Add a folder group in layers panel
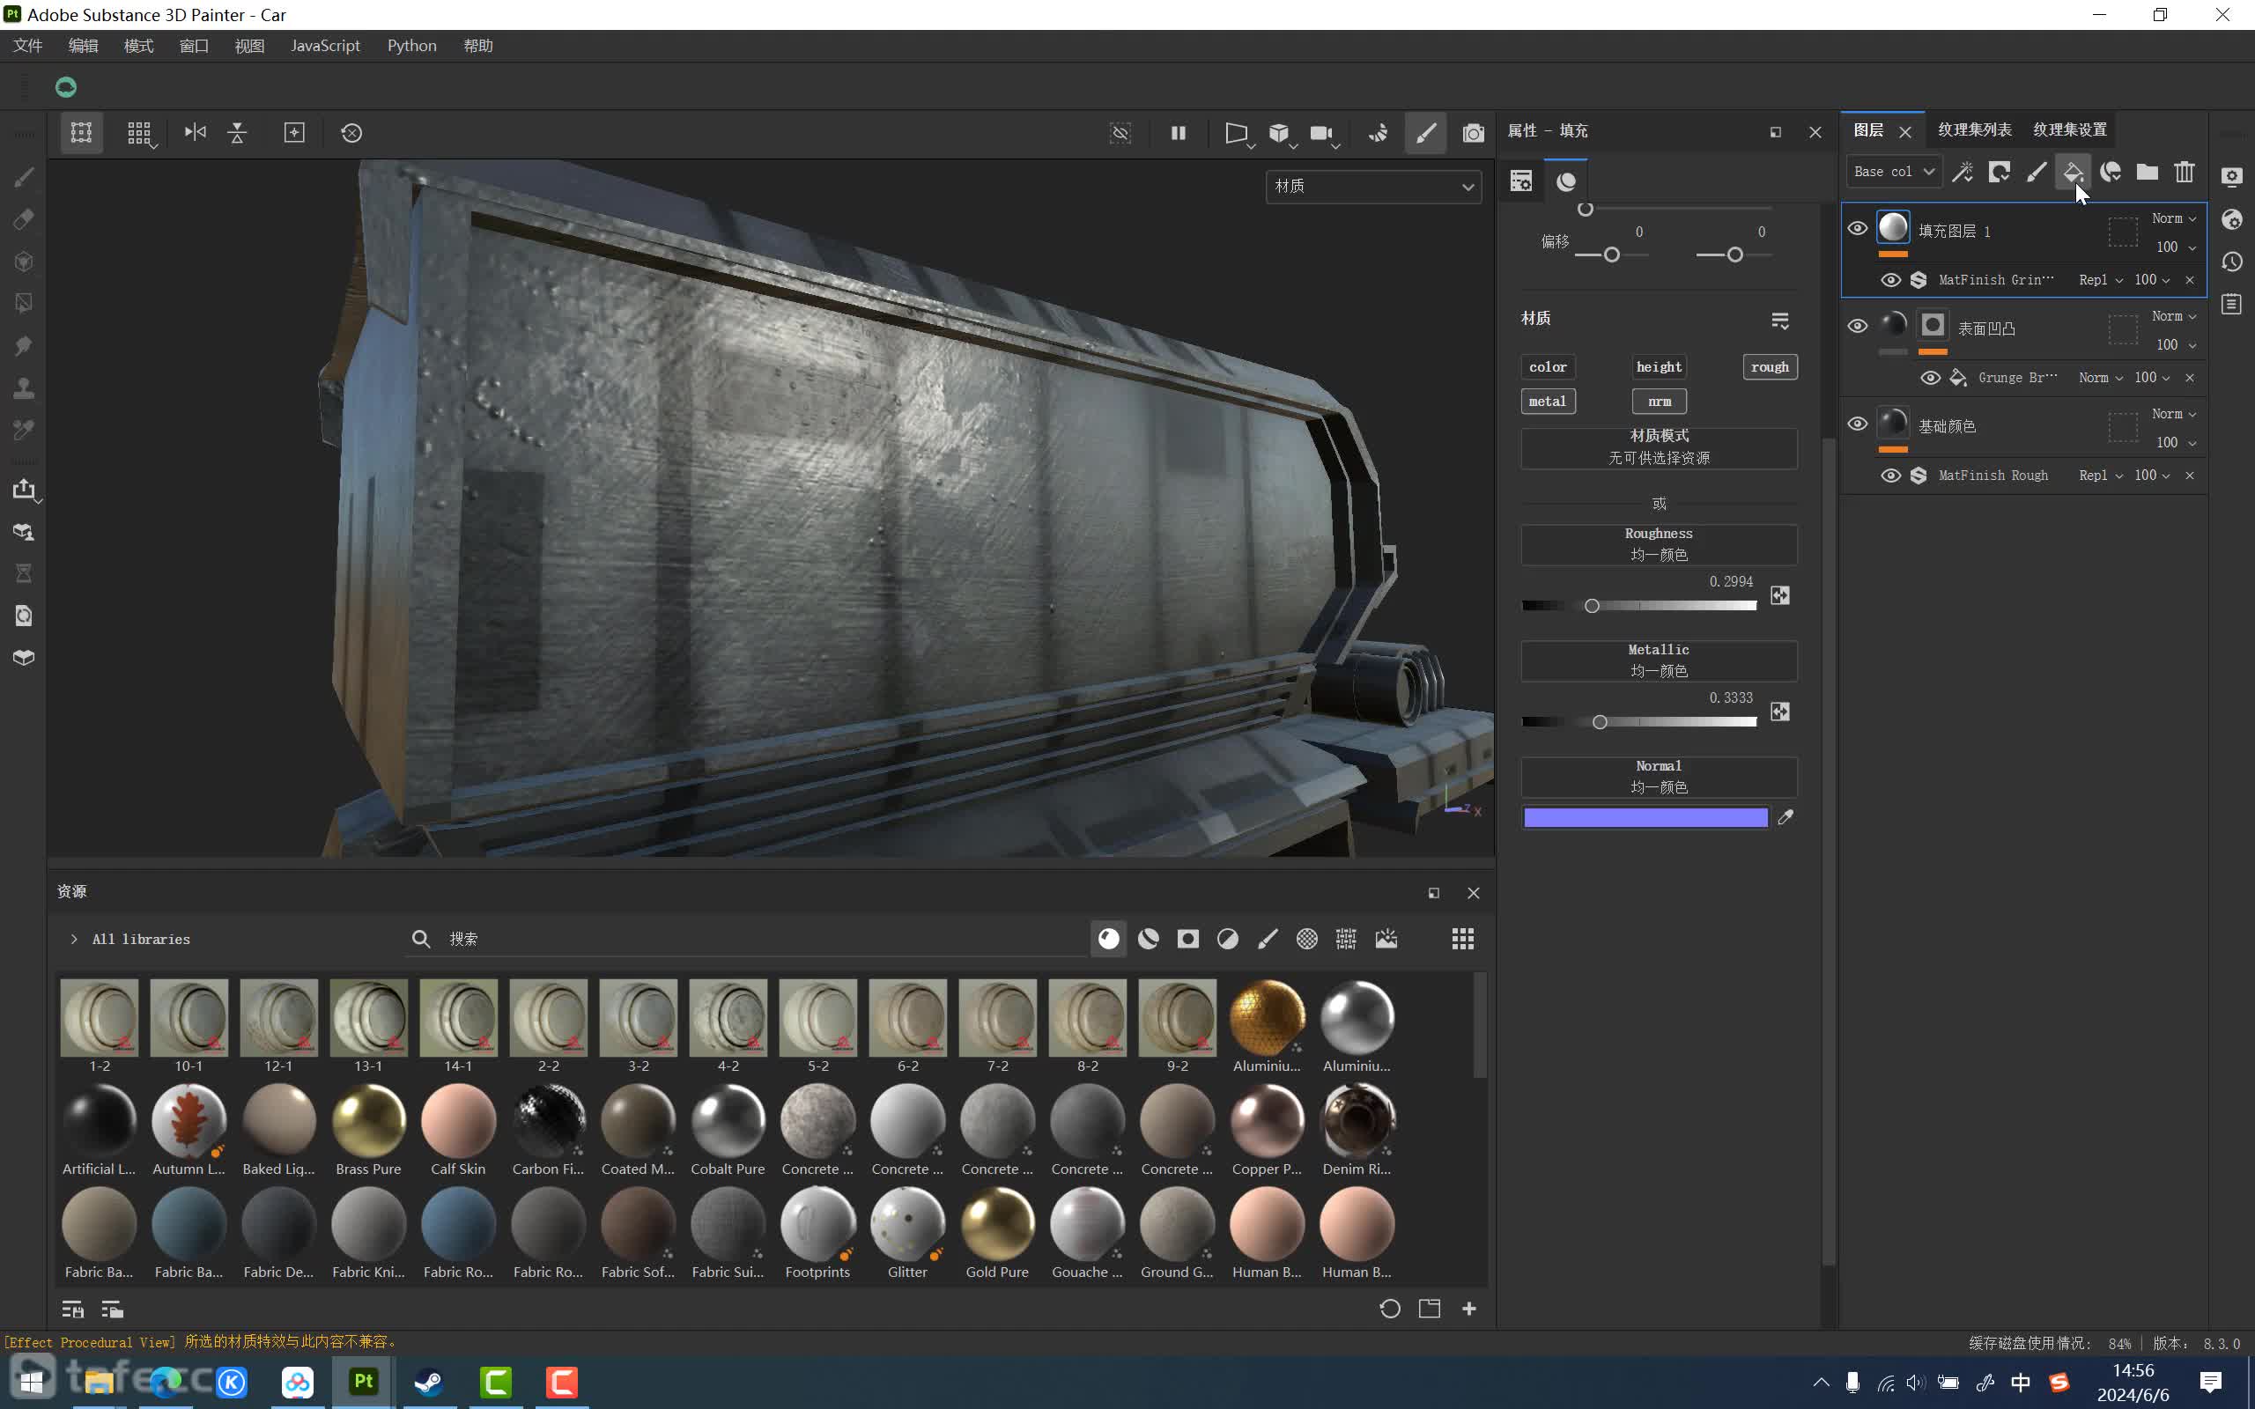The width and height of the screenshot is (2255, 1409). pos(2147,172)
